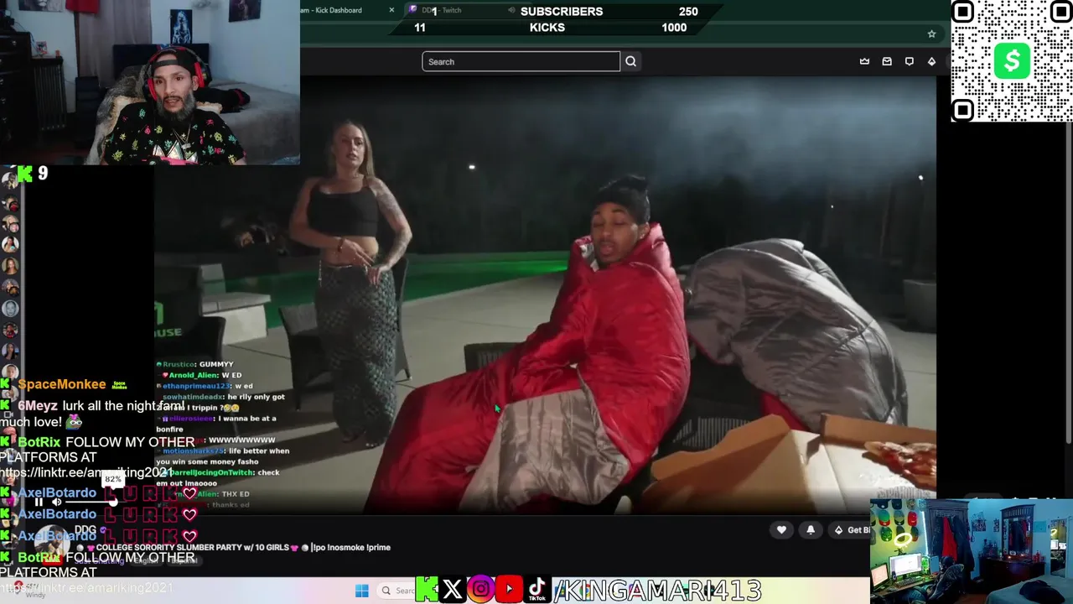Close the Kick Dashboard tab
Screen dimensions: 1073x604
point(391,10)
